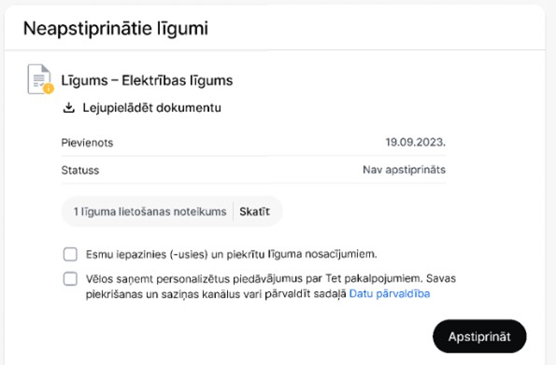Confirm the contract with Apstiprināt

(479, 336)
